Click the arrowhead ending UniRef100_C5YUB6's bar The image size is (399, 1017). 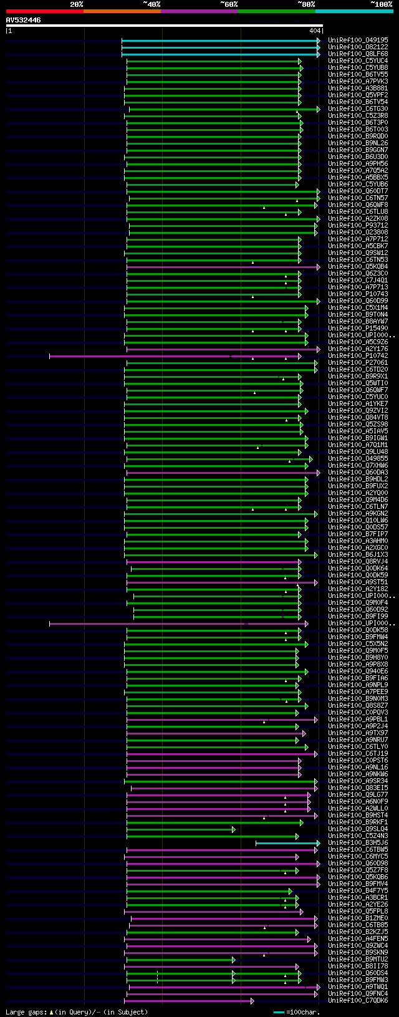tap(297, 185)
